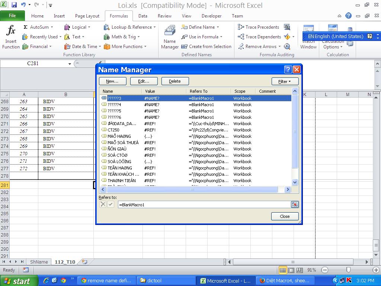The height and width of the screenshot is (286, 381).
Task: Expand the Filter dropdown in Name Manager
Action: click(x=285, y=81)
